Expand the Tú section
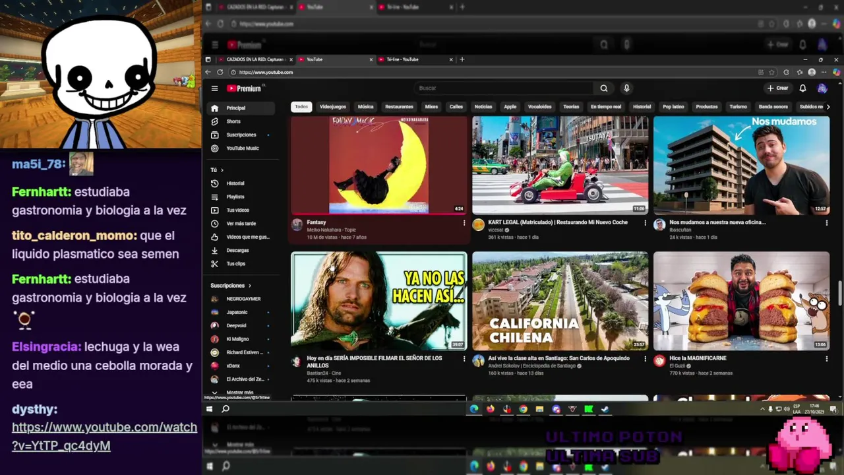 coord(217,170)
